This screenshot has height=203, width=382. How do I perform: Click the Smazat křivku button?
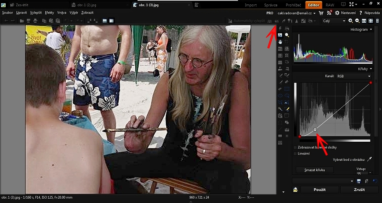[x=315, y=170]
